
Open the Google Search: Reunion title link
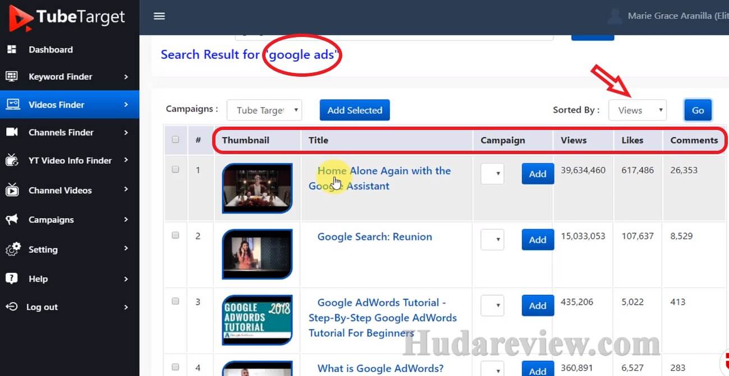375,236
